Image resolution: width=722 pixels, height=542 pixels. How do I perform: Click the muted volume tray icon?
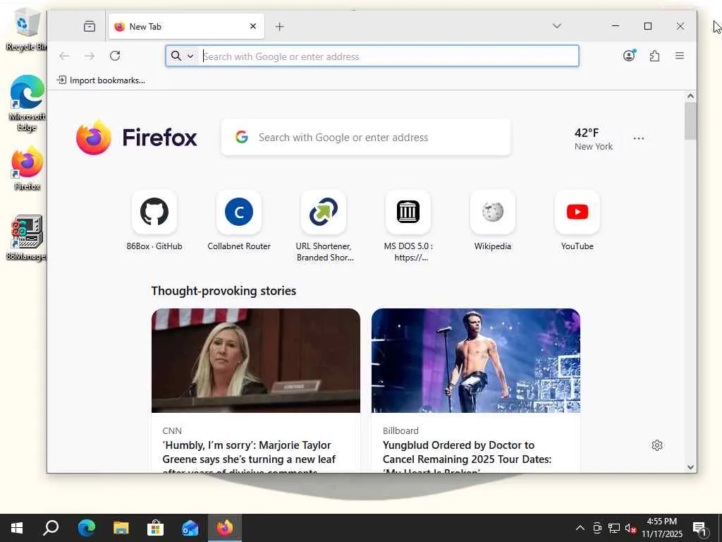click(x=630, y=528)
